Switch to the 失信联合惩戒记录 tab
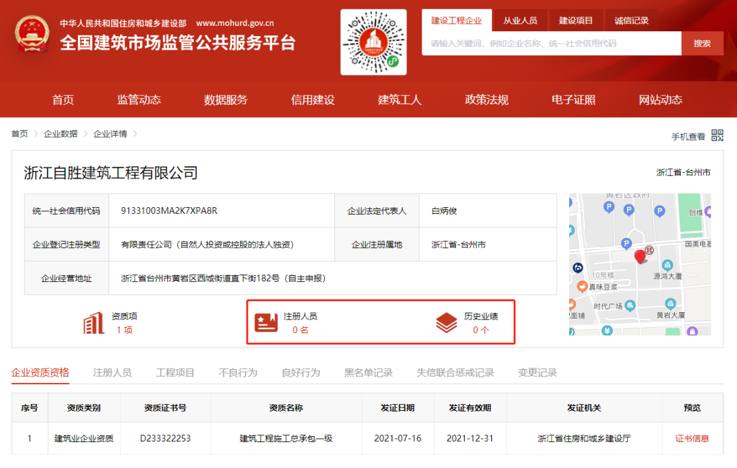 pos(455,373)
